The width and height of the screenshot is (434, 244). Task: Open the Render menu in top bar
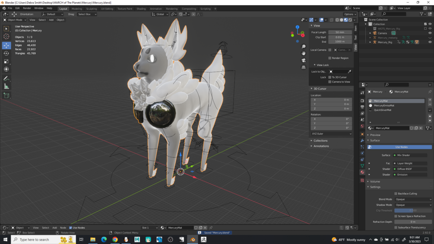pos(27,8)
